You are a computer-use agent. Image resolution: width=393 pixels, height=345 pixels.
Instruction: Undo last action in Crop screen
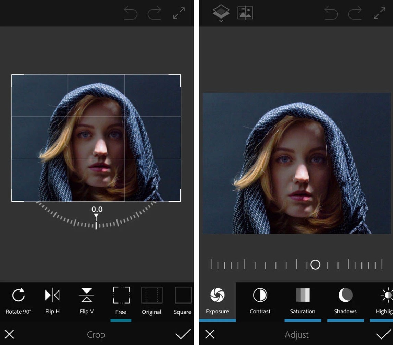point(130,13)
